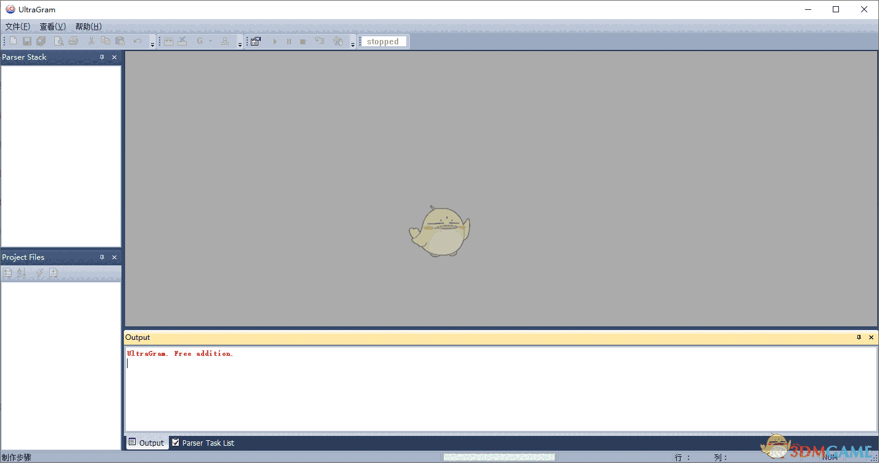
Task: Click the Save toolbar icon
Action: coord(27,41)
